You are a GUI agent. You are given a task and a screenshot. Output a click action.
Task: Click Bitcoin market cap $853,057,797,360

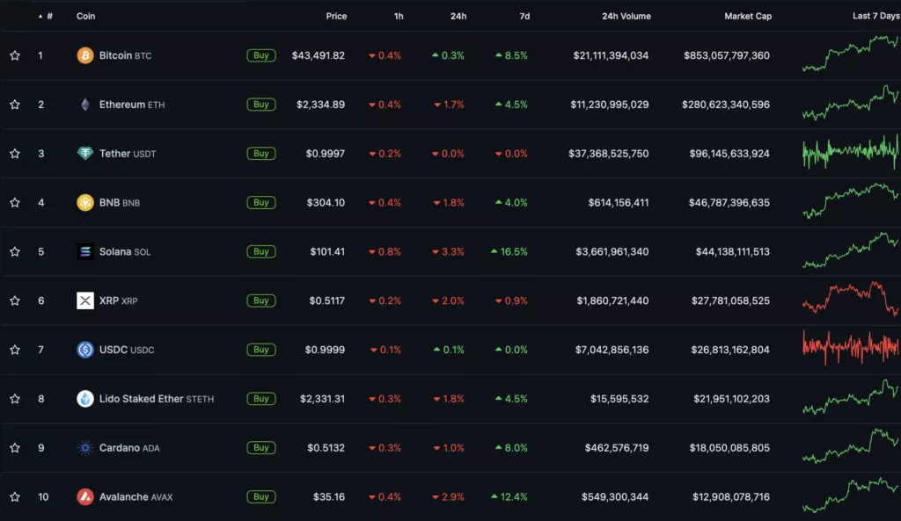pos(726,55)
